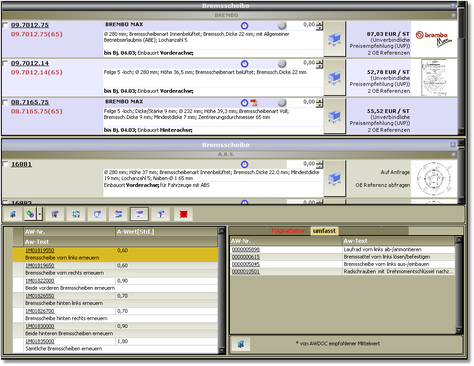Image resolution: width=474 pixels, height=366 pixels.
Task: Select the checkbox for A.B.S. 16881
Action: pos(6,164)
